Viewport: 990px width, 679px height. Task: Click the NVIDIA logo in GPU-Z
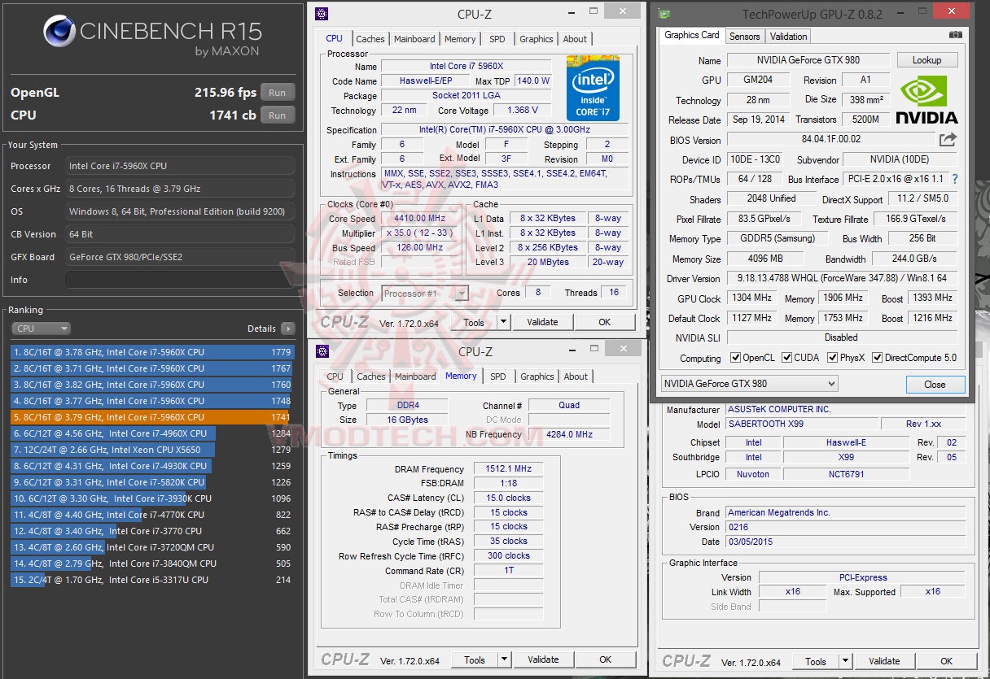(926, 99)
